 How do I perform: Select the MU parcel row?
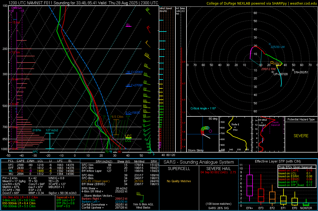pos(41,174)
